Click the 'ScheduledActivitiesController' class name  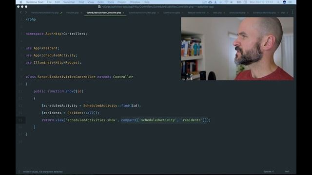tap(66, 77)
